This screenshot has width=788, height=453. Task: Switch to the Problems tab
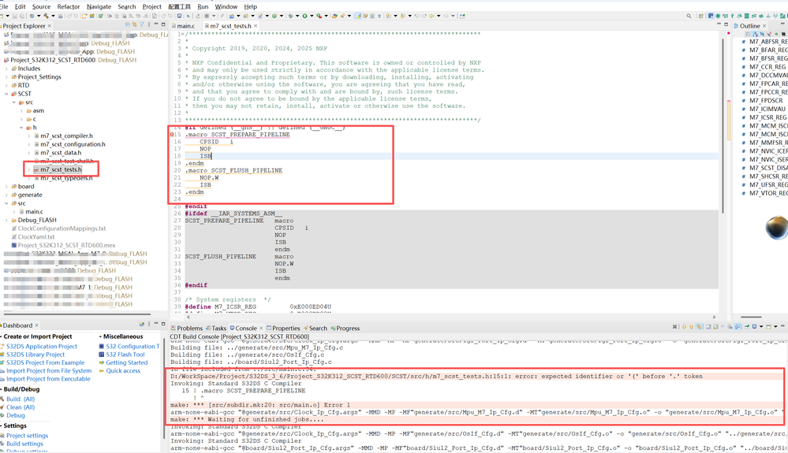point(187,328)
